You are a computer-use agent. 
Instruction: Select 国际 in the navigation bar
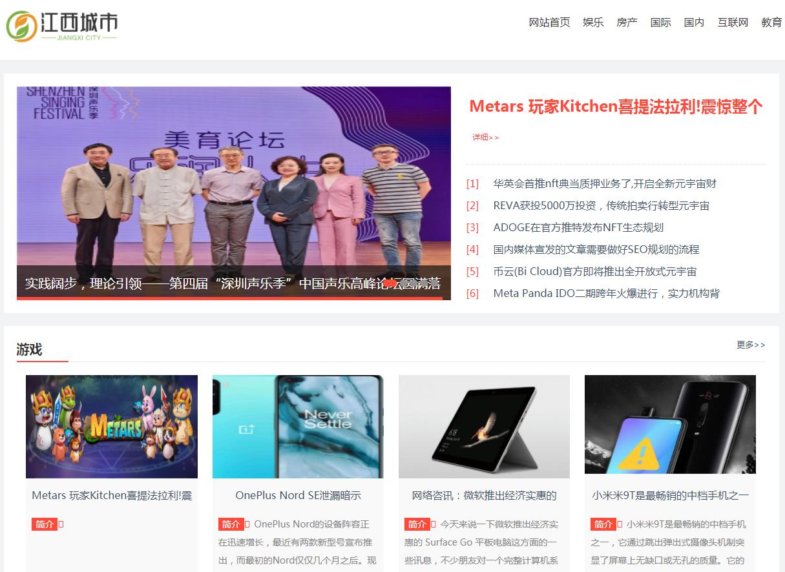point(660,23)
